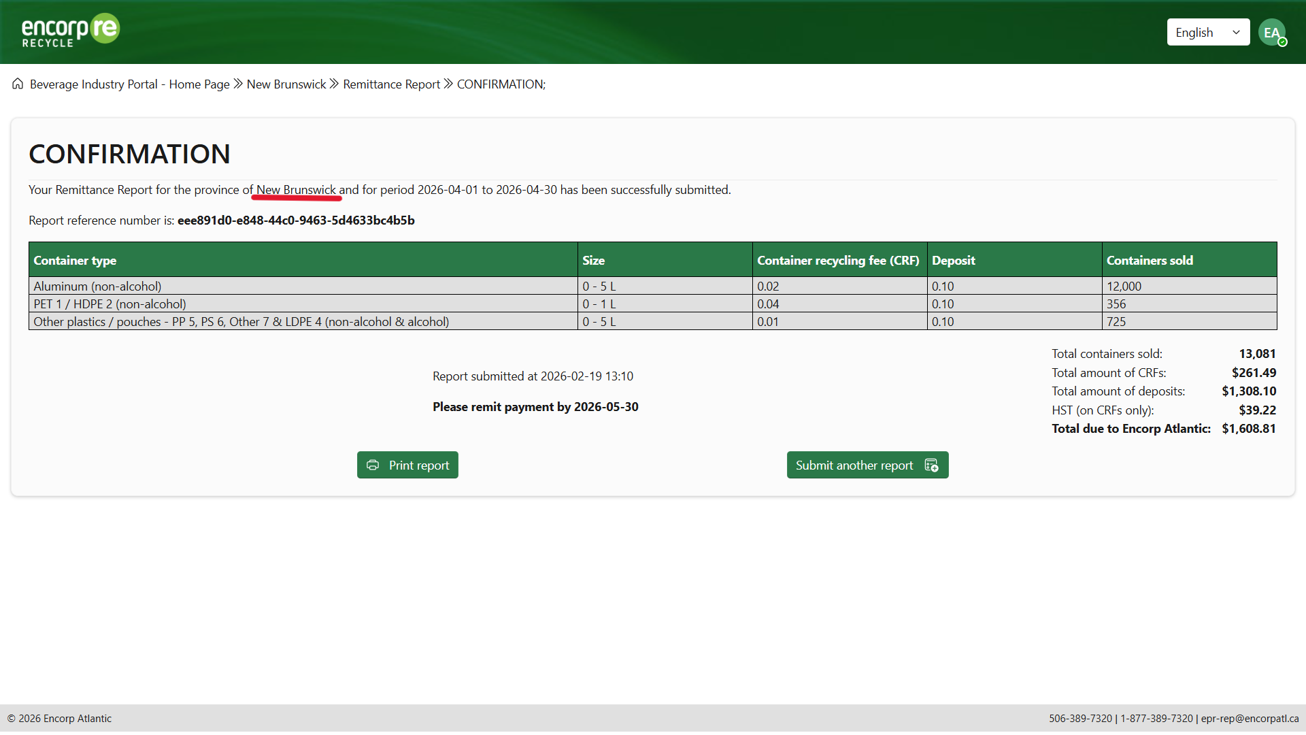
Task: Click the home icon in breadcrumb
Action: coord(18,84)
